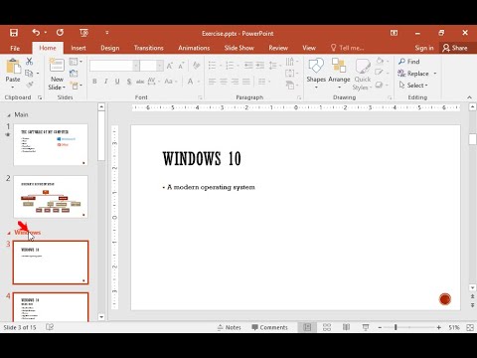Switch to the Transitions tab
The height and width of the screenshot is (358, 477).
click(149, 48)
